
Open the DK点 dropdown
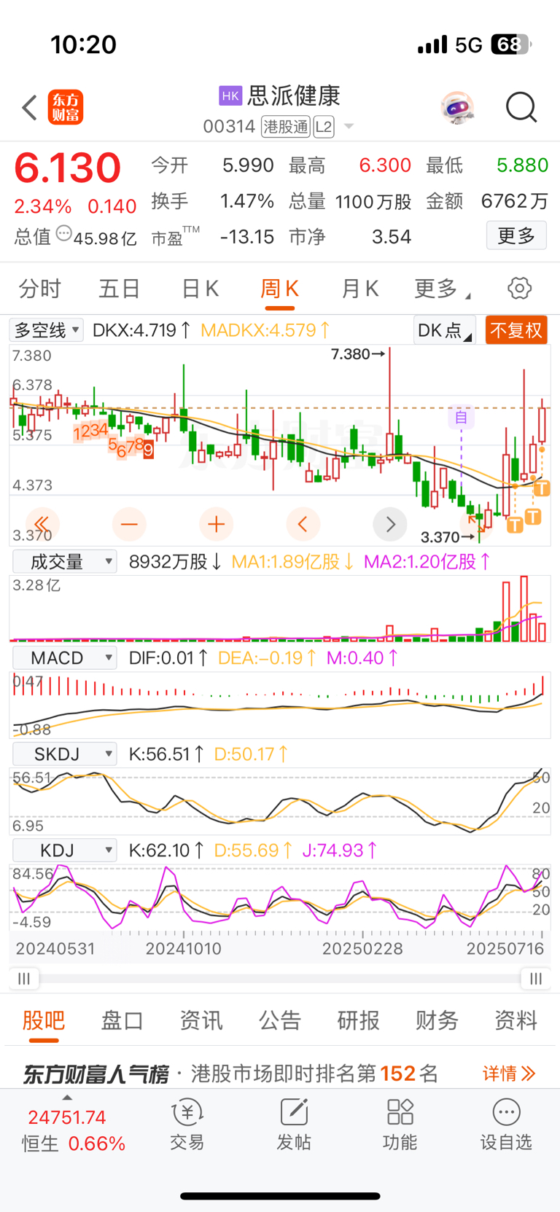444,330
